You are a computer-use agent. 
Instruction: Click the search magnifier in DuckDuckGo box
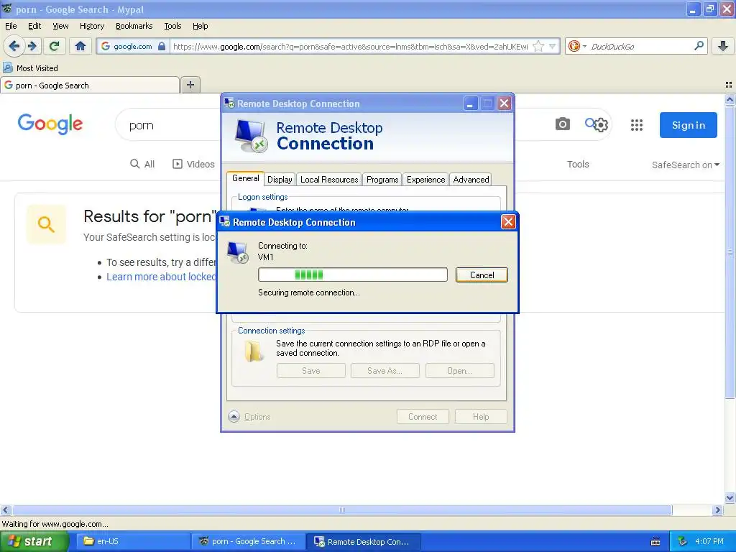tap(699, 45)
